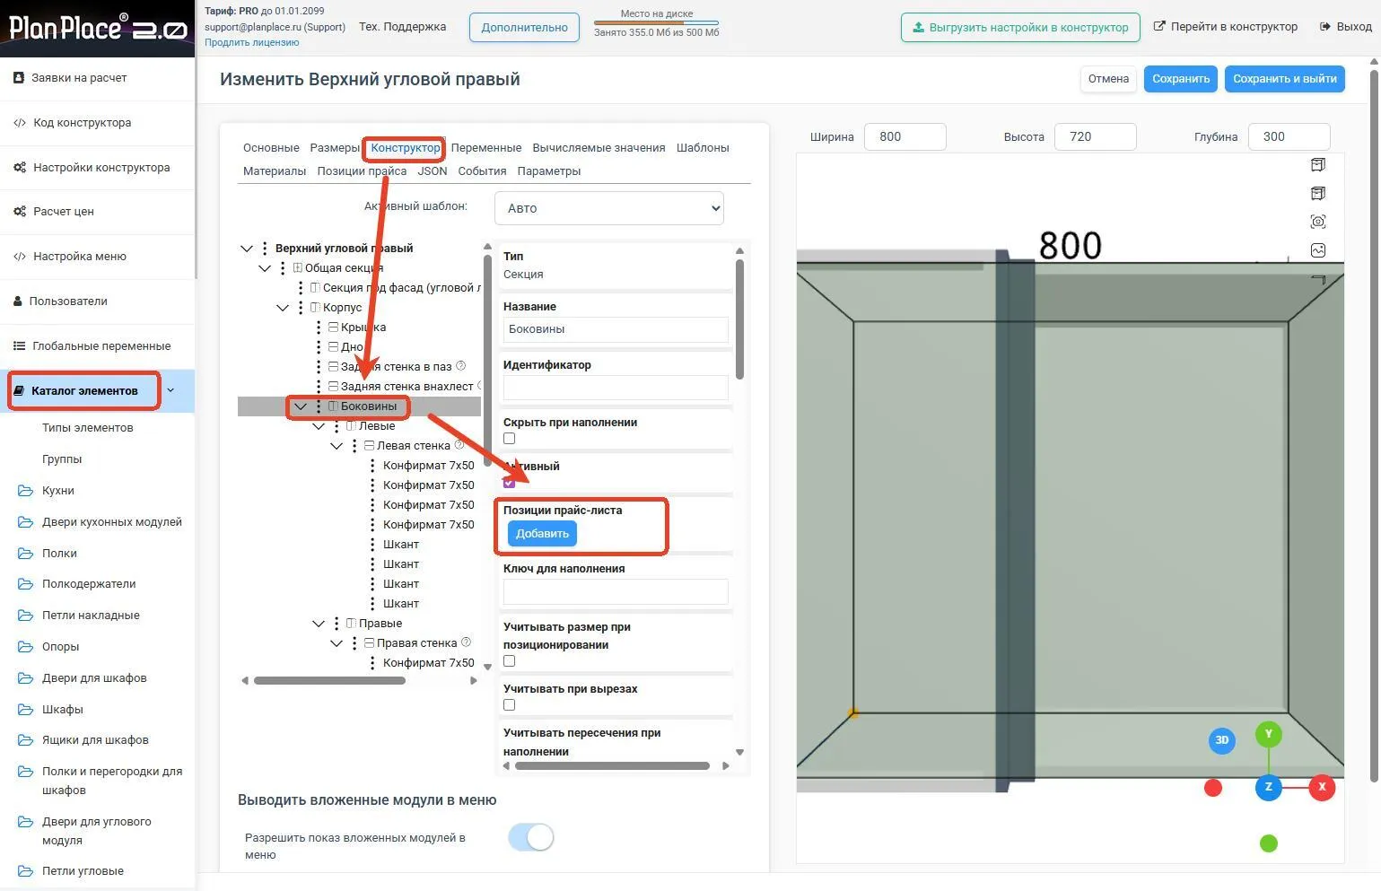
Task: Click help icon beside Левая стенка
Action: [459, 445]
